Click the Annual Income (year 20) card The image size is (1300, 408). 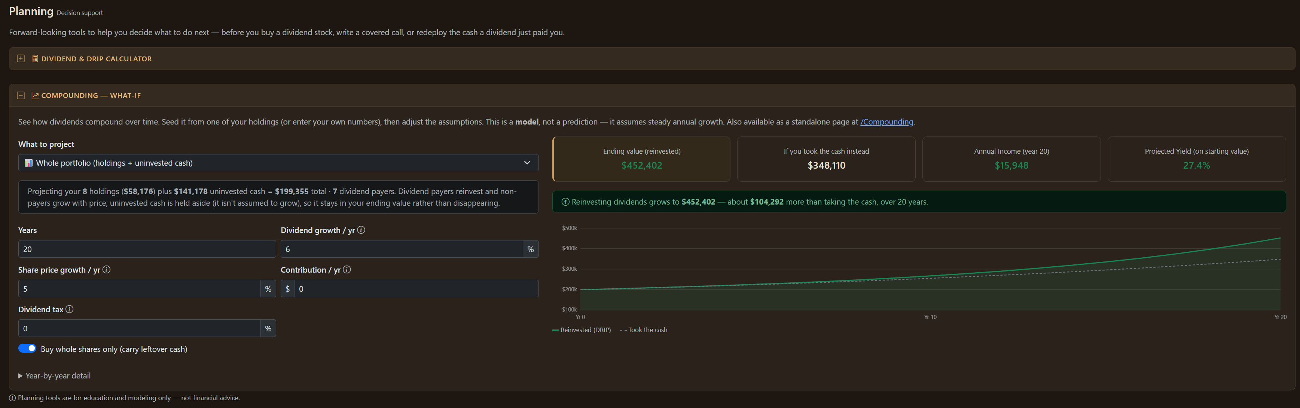[1011, 159]
